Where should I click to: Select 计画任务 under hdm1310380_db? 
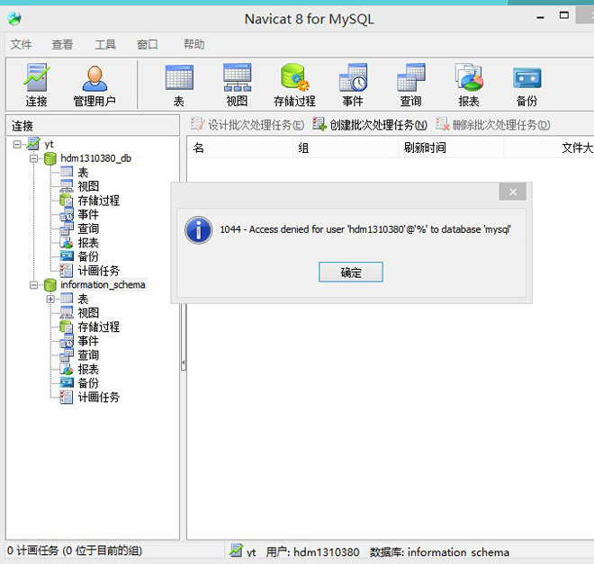pos(98,270)
